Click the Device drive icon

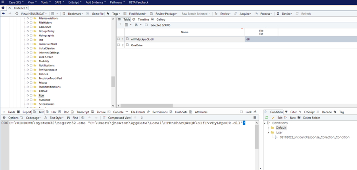pos(278,13)
